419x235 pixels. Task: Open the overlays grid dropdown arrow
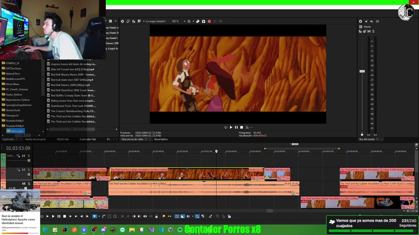[193, 21]
